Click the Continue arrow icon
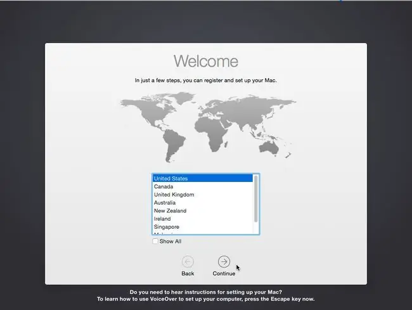The image size is (412, 310). tap(224, 262)
